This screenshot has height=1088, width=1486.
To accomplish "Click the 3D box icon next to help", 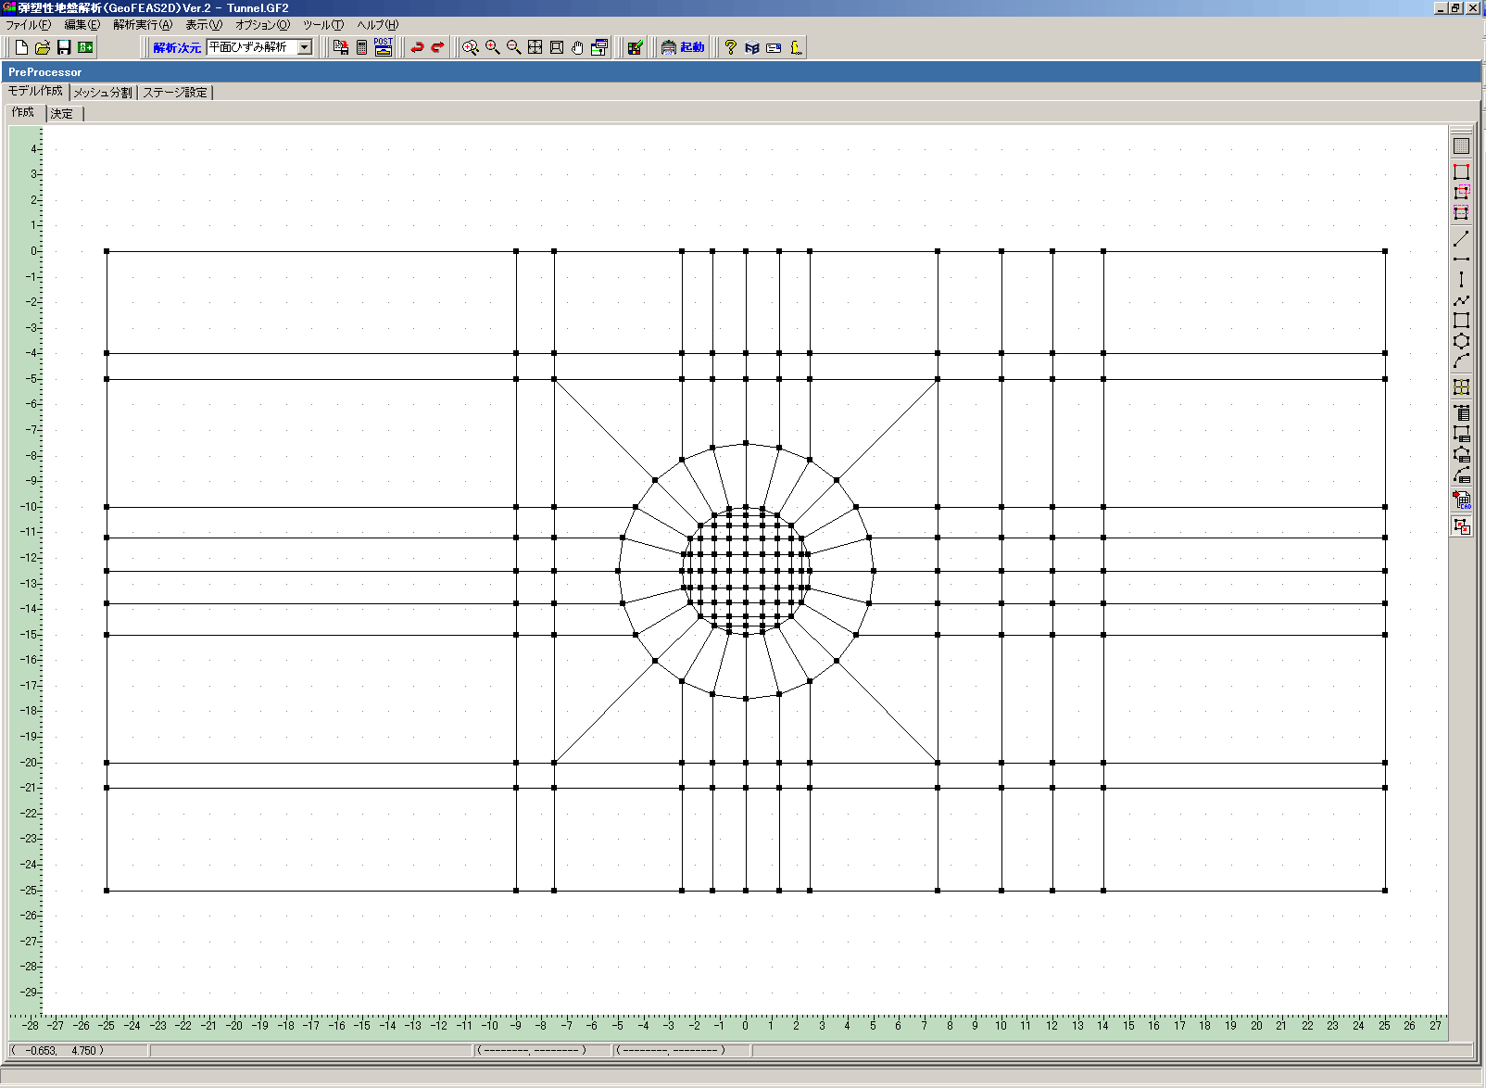I will pyautogui.click(x=752, y=47).
